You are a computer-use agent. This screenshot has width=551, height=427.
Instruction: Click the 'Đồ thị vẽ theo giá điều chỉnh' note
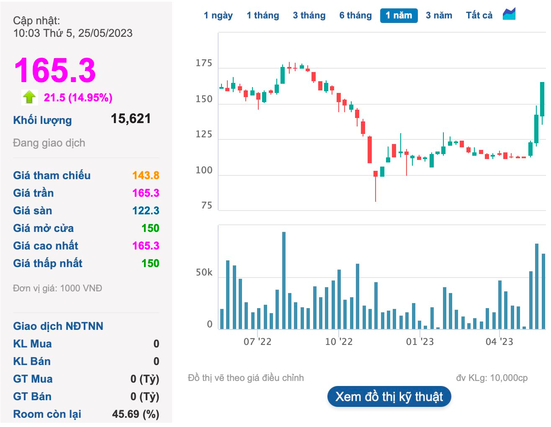tap(246, 378)
